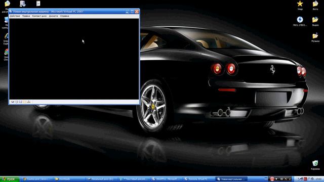Screen dimensions: 324x182
Task: Switch to the Текстовый документ taskbar button
Action: click(x=134, y=179)
